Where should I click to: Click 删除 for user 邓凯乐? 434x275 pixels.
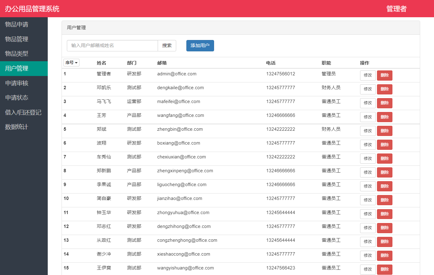(384, 89)
